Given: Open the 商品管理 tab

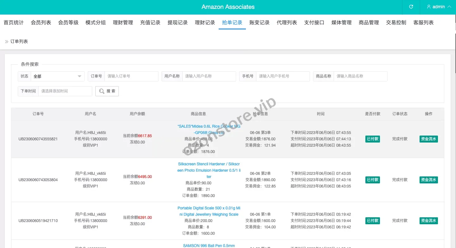Looking at the screenshot, I should pyautogui.click(x=369, y=22).
